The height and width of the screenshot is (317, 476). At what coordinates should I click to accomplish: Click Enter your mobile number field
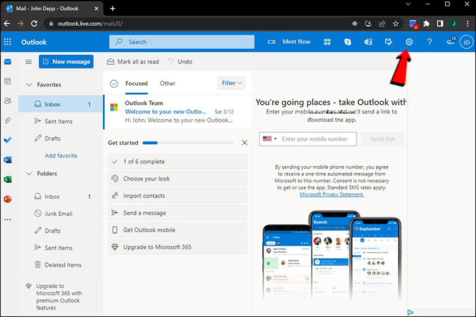pos(308,139)
